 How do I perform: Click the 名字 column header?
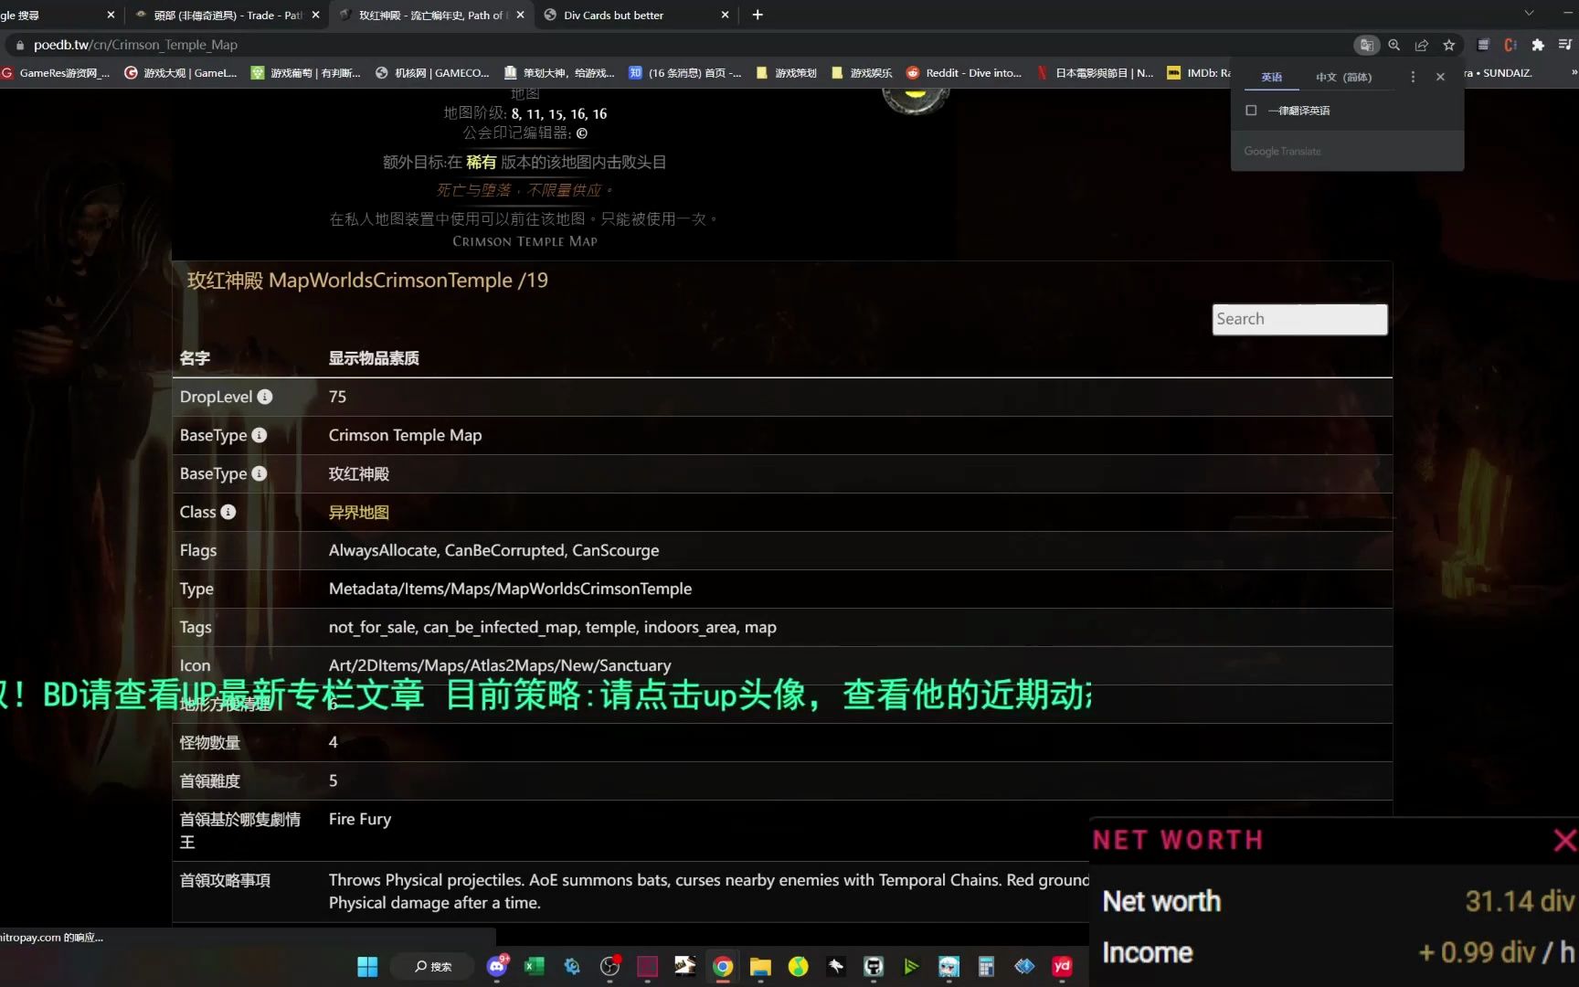coord(195,358)
